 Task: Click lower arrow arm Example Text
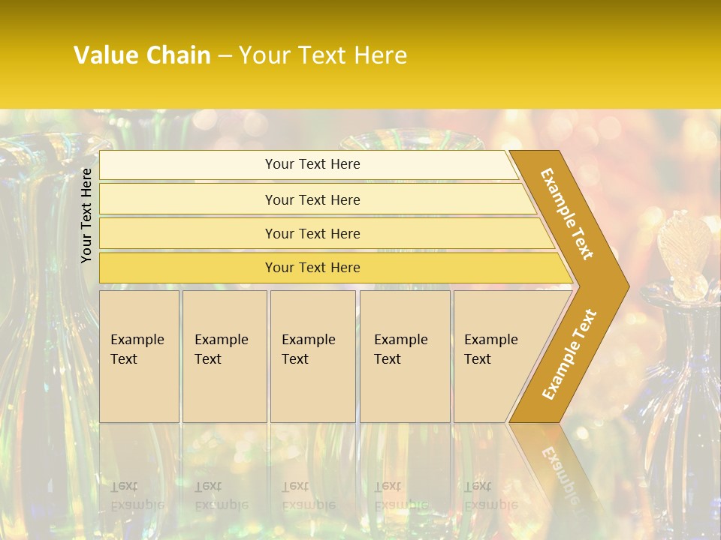point(569,354)
